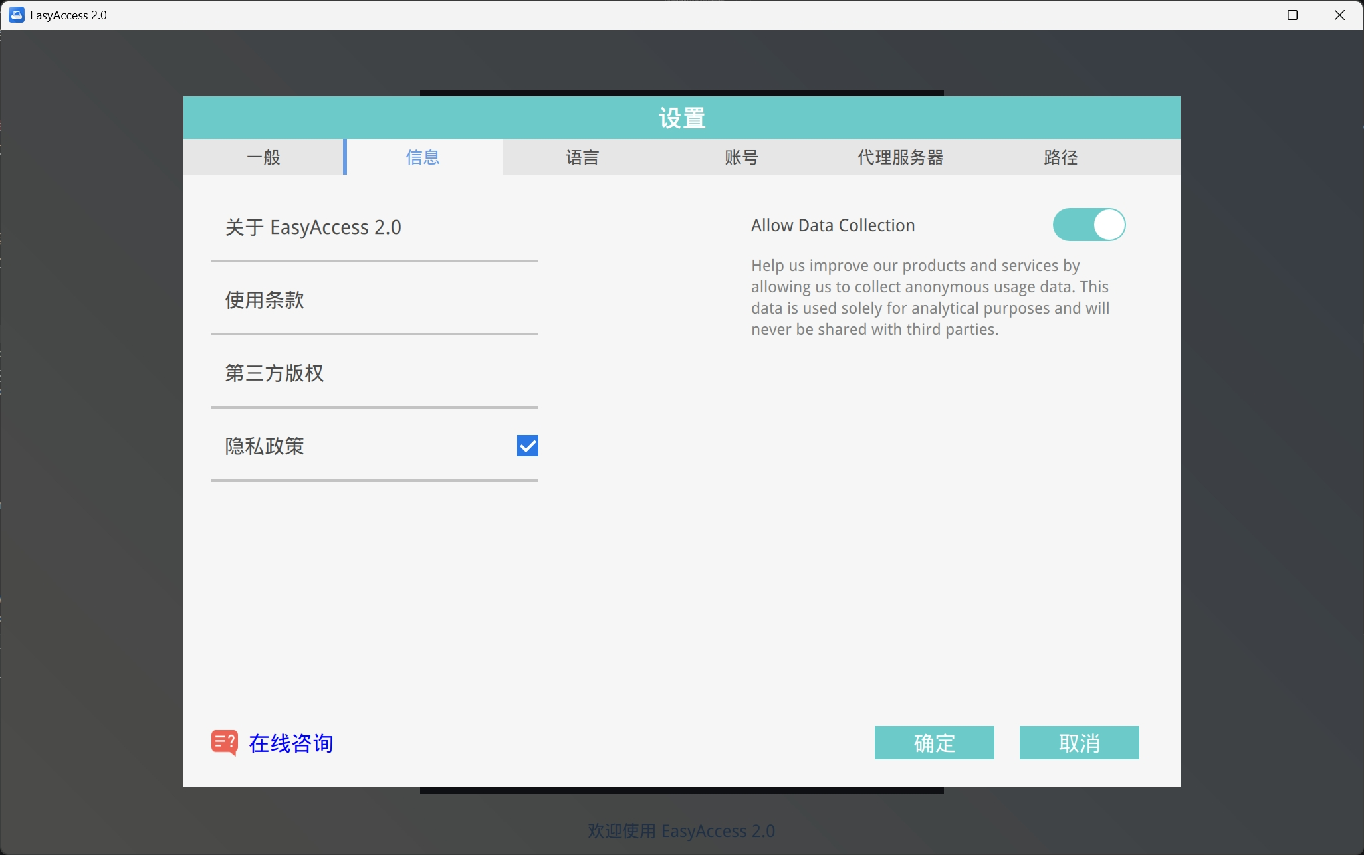This screenshot has height=855, width=1364.
Task: Click 欢迎使用 EasyAccess 2.0 text
Action: click(681, 831)
